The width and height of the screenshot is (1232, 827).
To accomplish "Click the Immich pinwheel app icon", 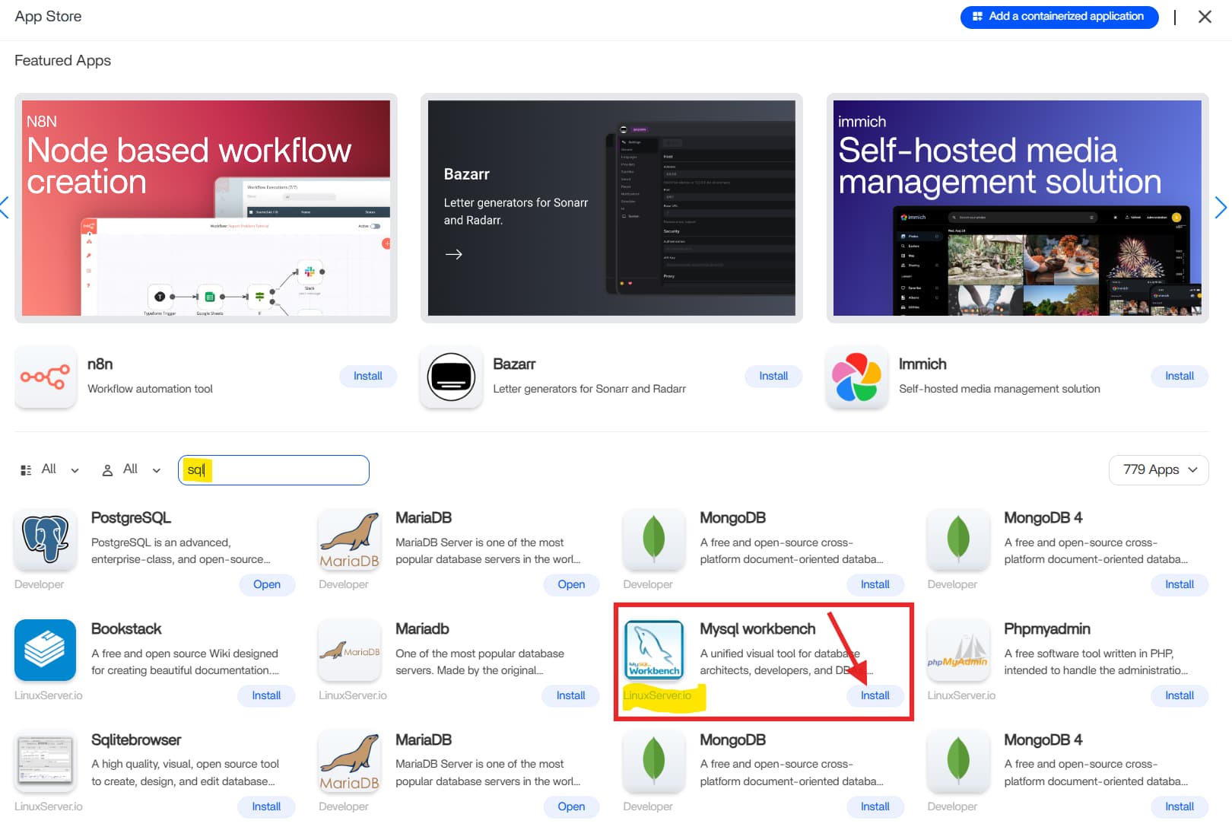I will click(x=856, y=377).
